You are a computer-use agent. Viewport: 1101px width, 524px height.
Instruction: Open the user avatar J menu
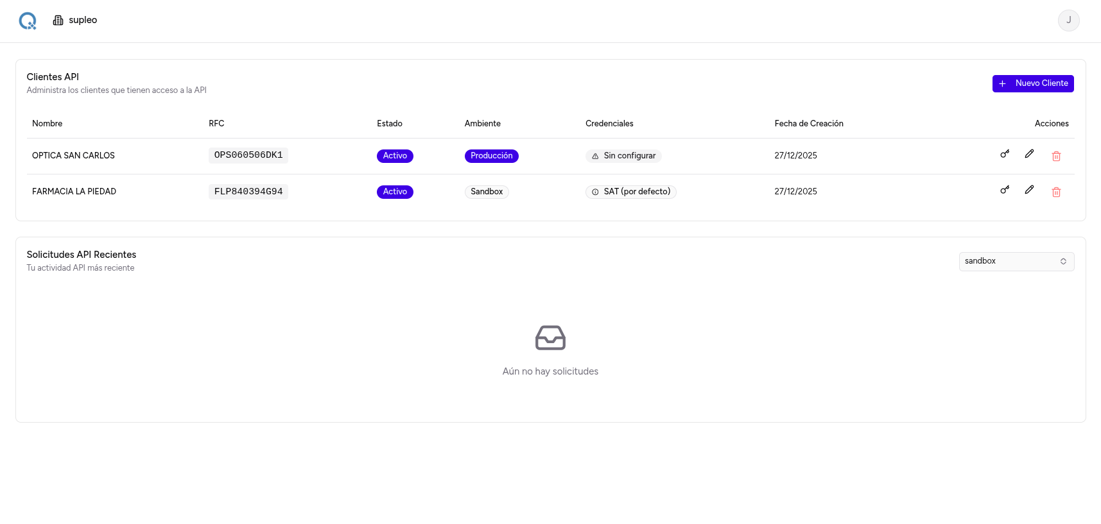click(x=1068, y=21)
